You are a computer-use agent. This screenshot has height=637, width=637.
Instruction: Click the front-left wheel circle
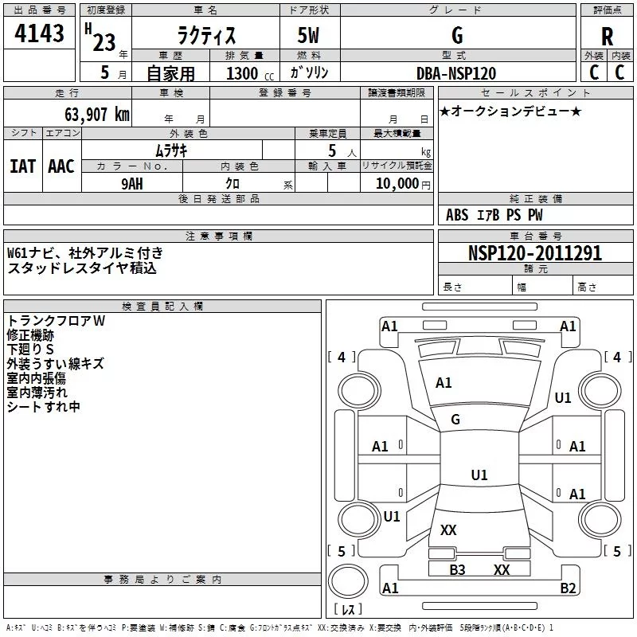[x=358, y=390]
